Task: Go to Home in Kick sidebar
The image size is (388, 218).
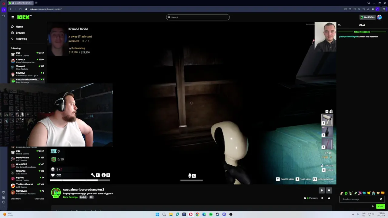Action: coord(17,27)
